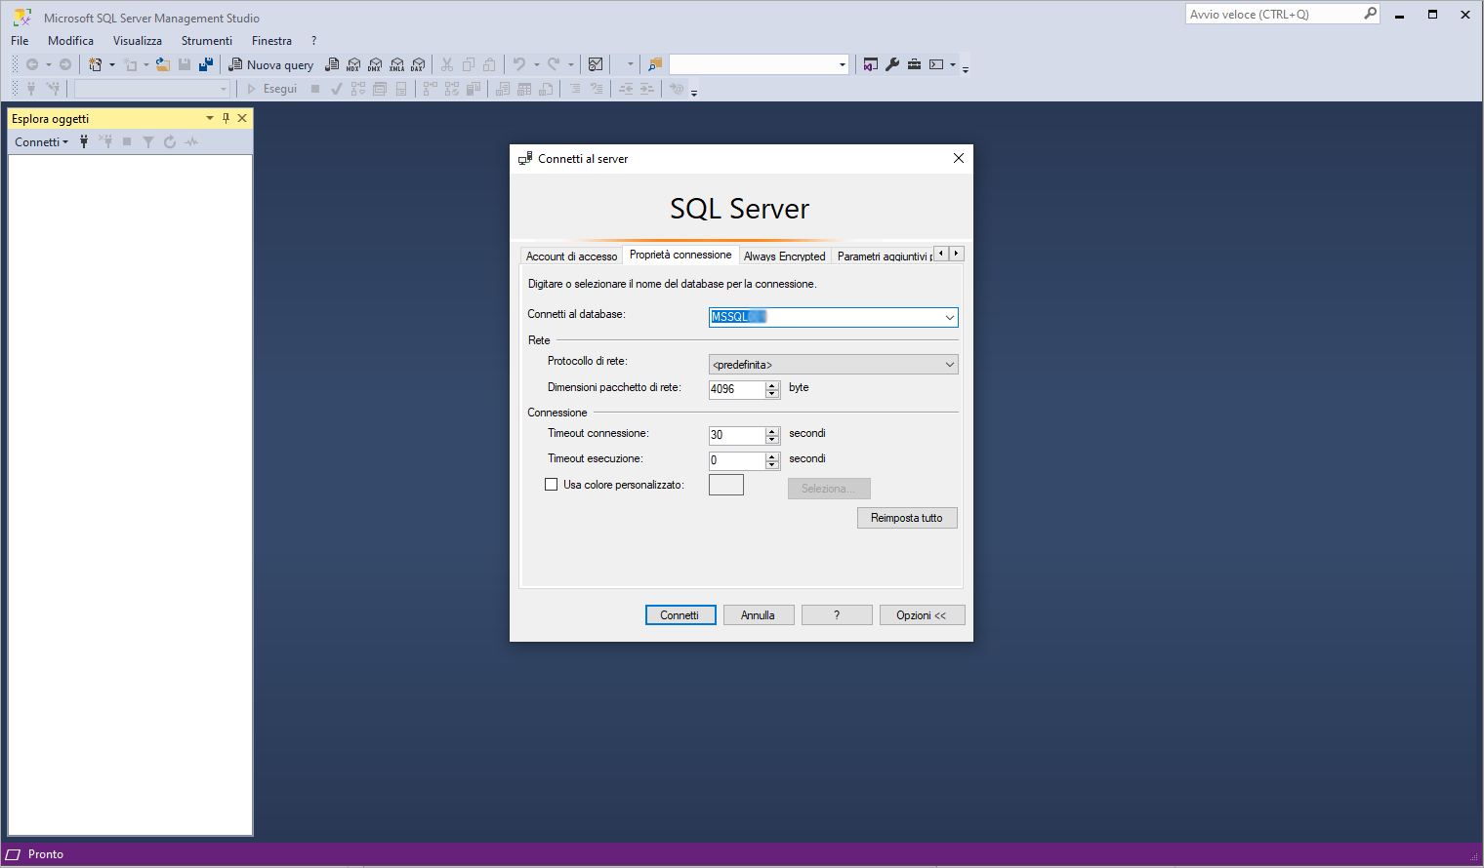
Task: Switch to the Always Encrypted tab
Action: pos(784,256)
